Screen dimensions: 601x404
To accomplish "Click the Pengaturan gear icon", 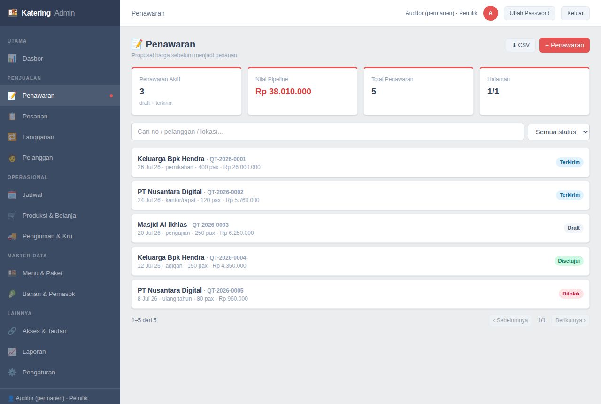I will point(12,373).
